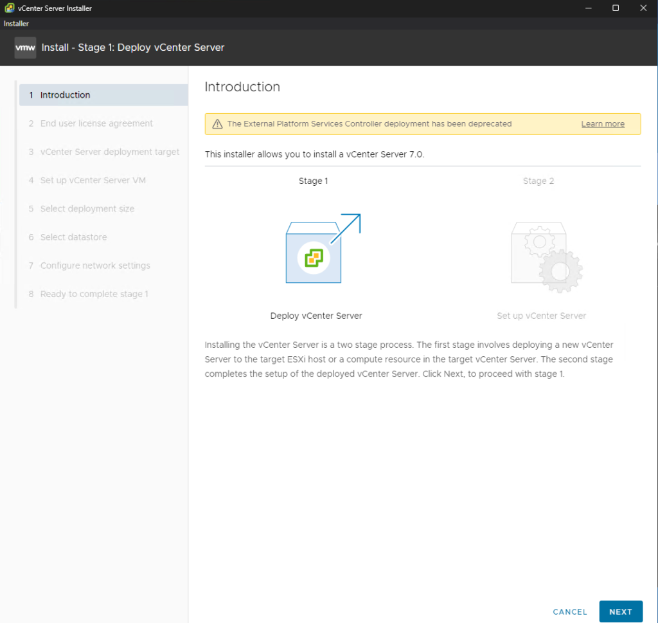Image resolution: width=658 pixels, height=623 pixels.
Task: Select the Introduction step in sidebar
Action: click(65, 95)
